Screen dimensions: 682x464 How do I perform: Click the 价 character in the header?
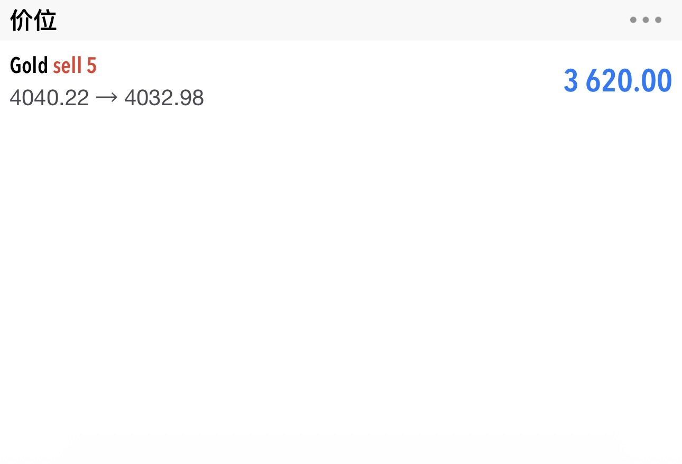pos(22,21)
